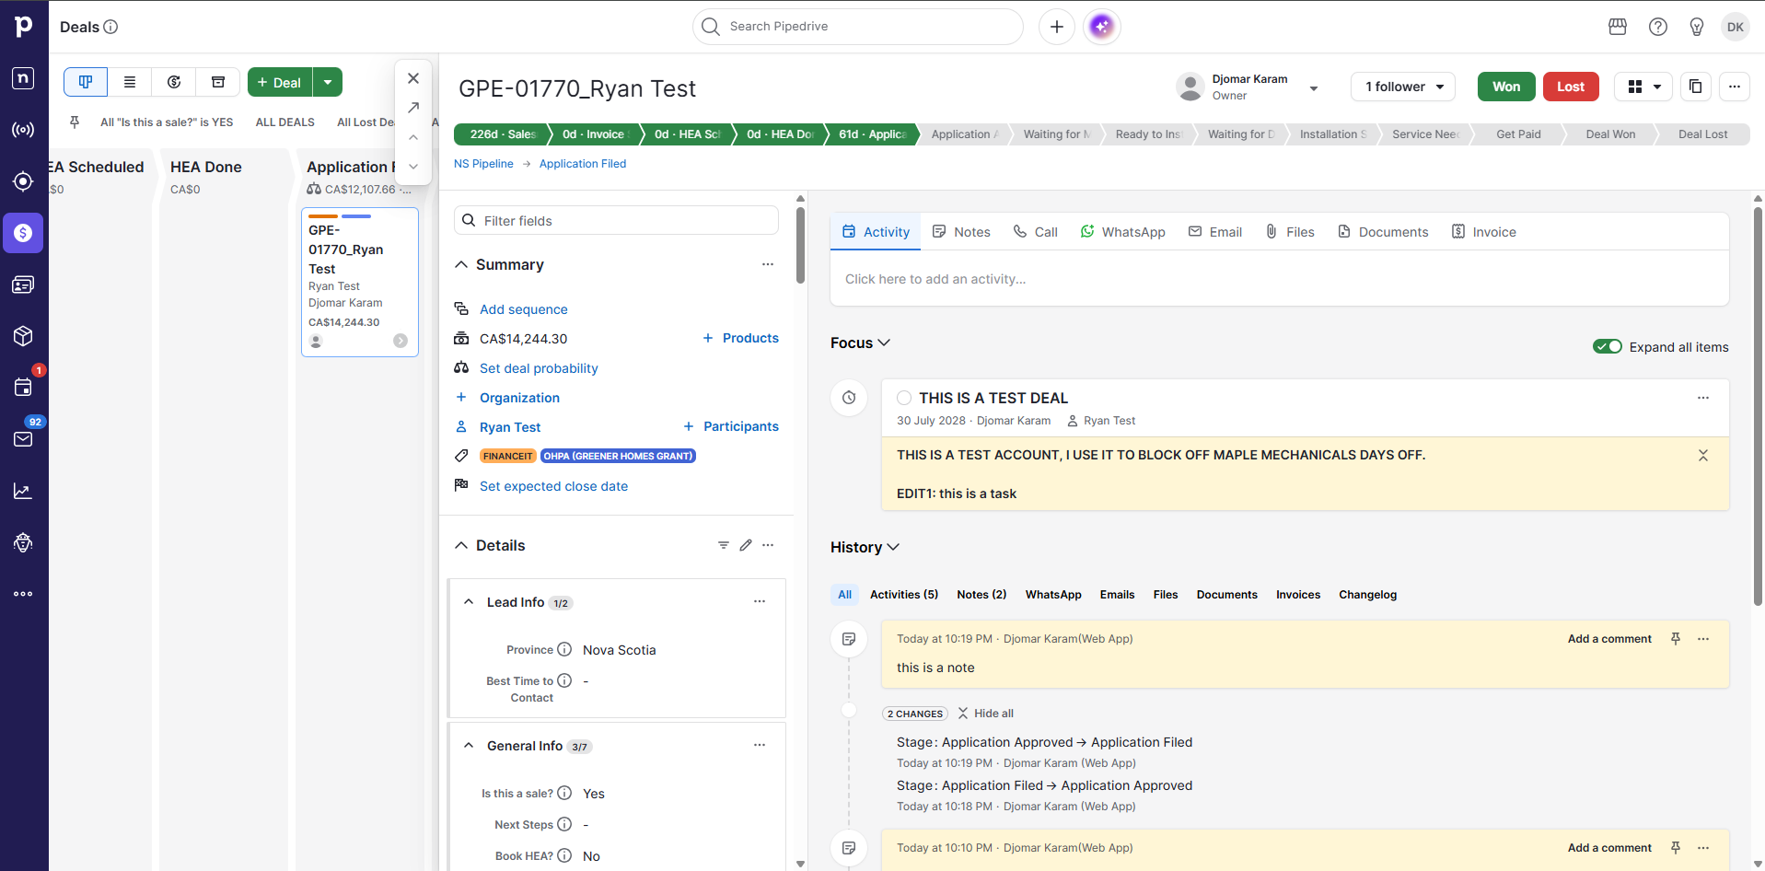This screenshot has height=871, width=1765.
Task: Open the Insights chart icon in sidebar
Action: tap(24, 491)
